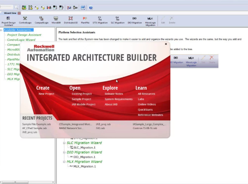The width and height of the screenshot is (248, 184).
Task: Click the Micro800 toolbar icon
Action: point(56,20)
